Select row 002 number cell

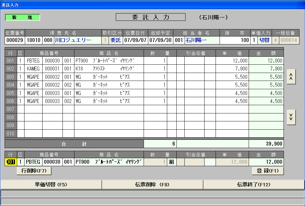coord(11,69)
